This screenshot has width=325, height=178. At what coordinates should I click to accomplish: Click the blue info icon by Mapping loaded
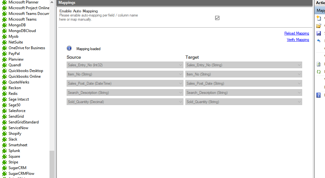(x=69, y=49)
